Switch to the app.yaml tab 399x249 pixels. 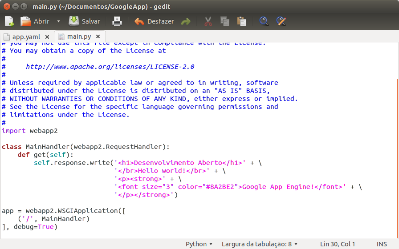click(x=26, y=36)
